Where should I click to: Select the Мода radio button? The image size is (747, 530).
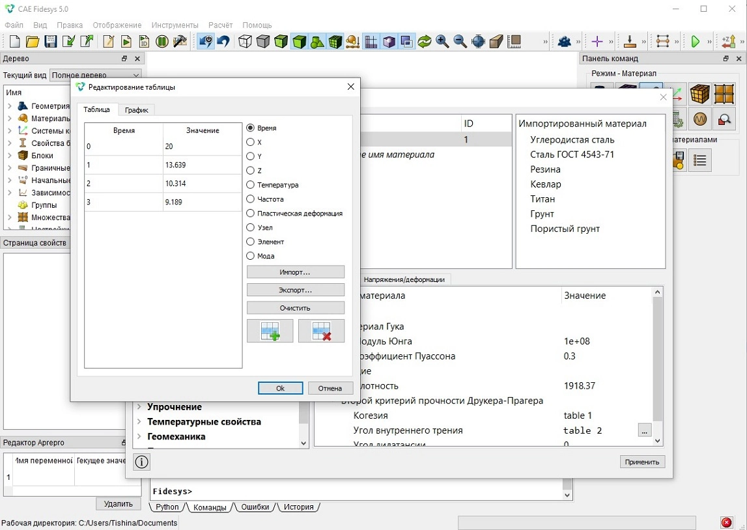tap(250, 256)
